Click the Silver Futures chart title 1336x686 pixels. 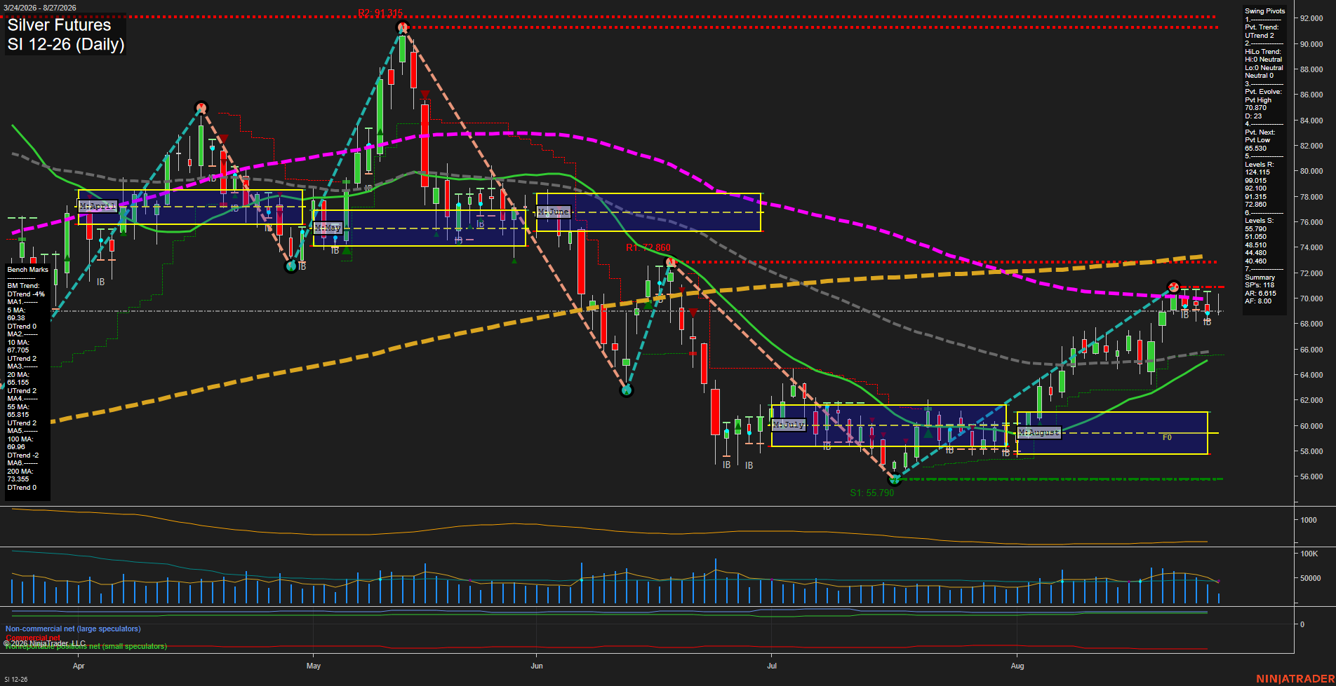pyautogui.click(x=59, y=25)
